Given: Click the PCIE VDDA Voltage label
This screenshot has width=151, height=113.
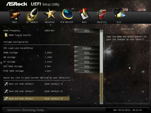Looking at the screenshot, I should pos(14,71).
